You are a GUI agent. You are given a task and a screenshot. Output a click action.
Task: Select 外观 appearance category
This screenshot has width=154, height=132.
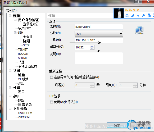tap(16, 88)
